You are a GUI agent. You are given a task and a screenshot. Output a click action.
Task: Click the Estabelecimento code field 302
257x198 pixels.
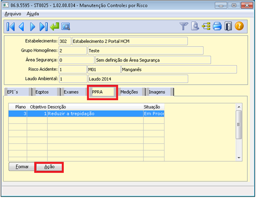click(65, 41)
